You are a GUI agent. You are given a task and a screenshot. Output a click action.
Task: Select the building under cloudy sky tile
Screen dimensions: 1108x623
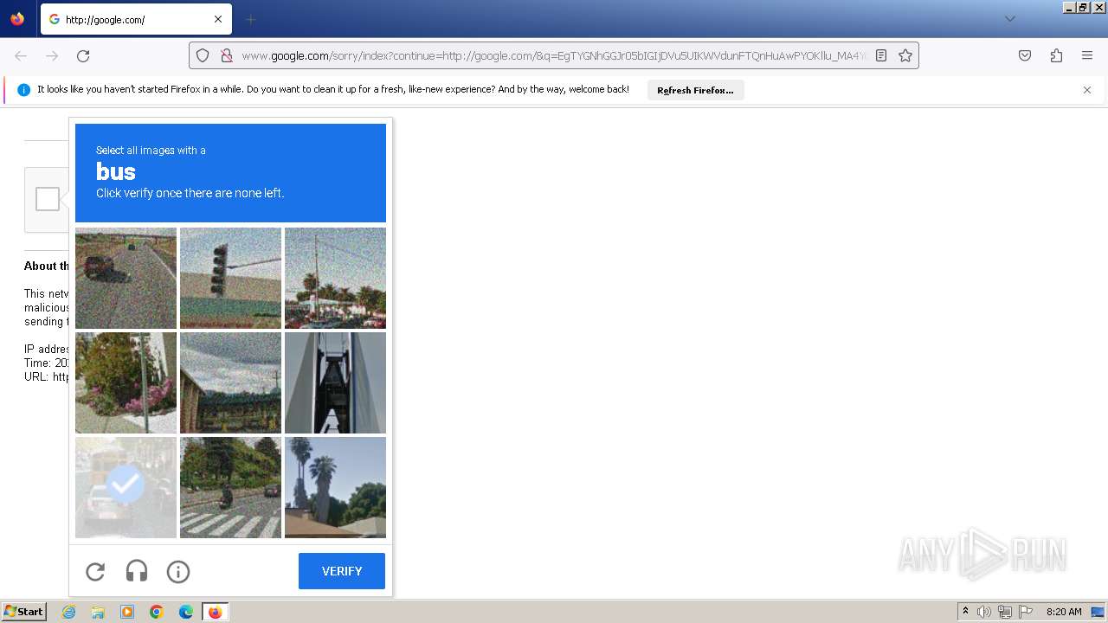pyautogui.click(x=230, y=382)
